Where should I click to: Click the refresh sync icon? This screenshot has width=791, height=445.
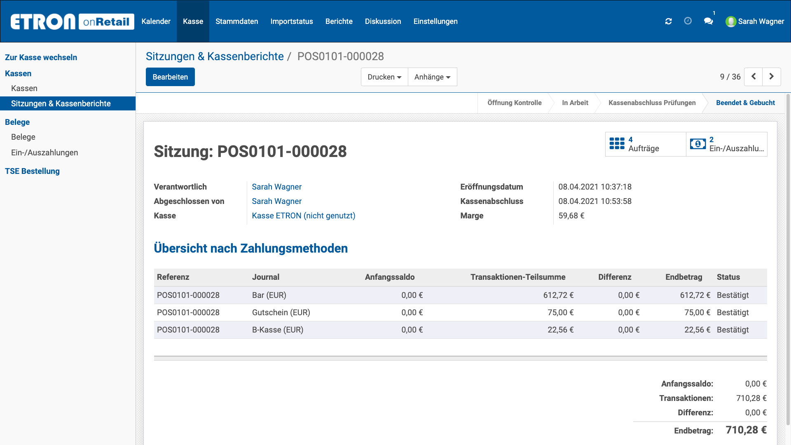pyautogui.click(x=668, y=21)
